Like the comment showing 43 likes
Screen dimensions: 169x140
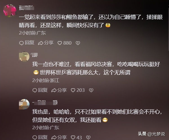point(76,137)
